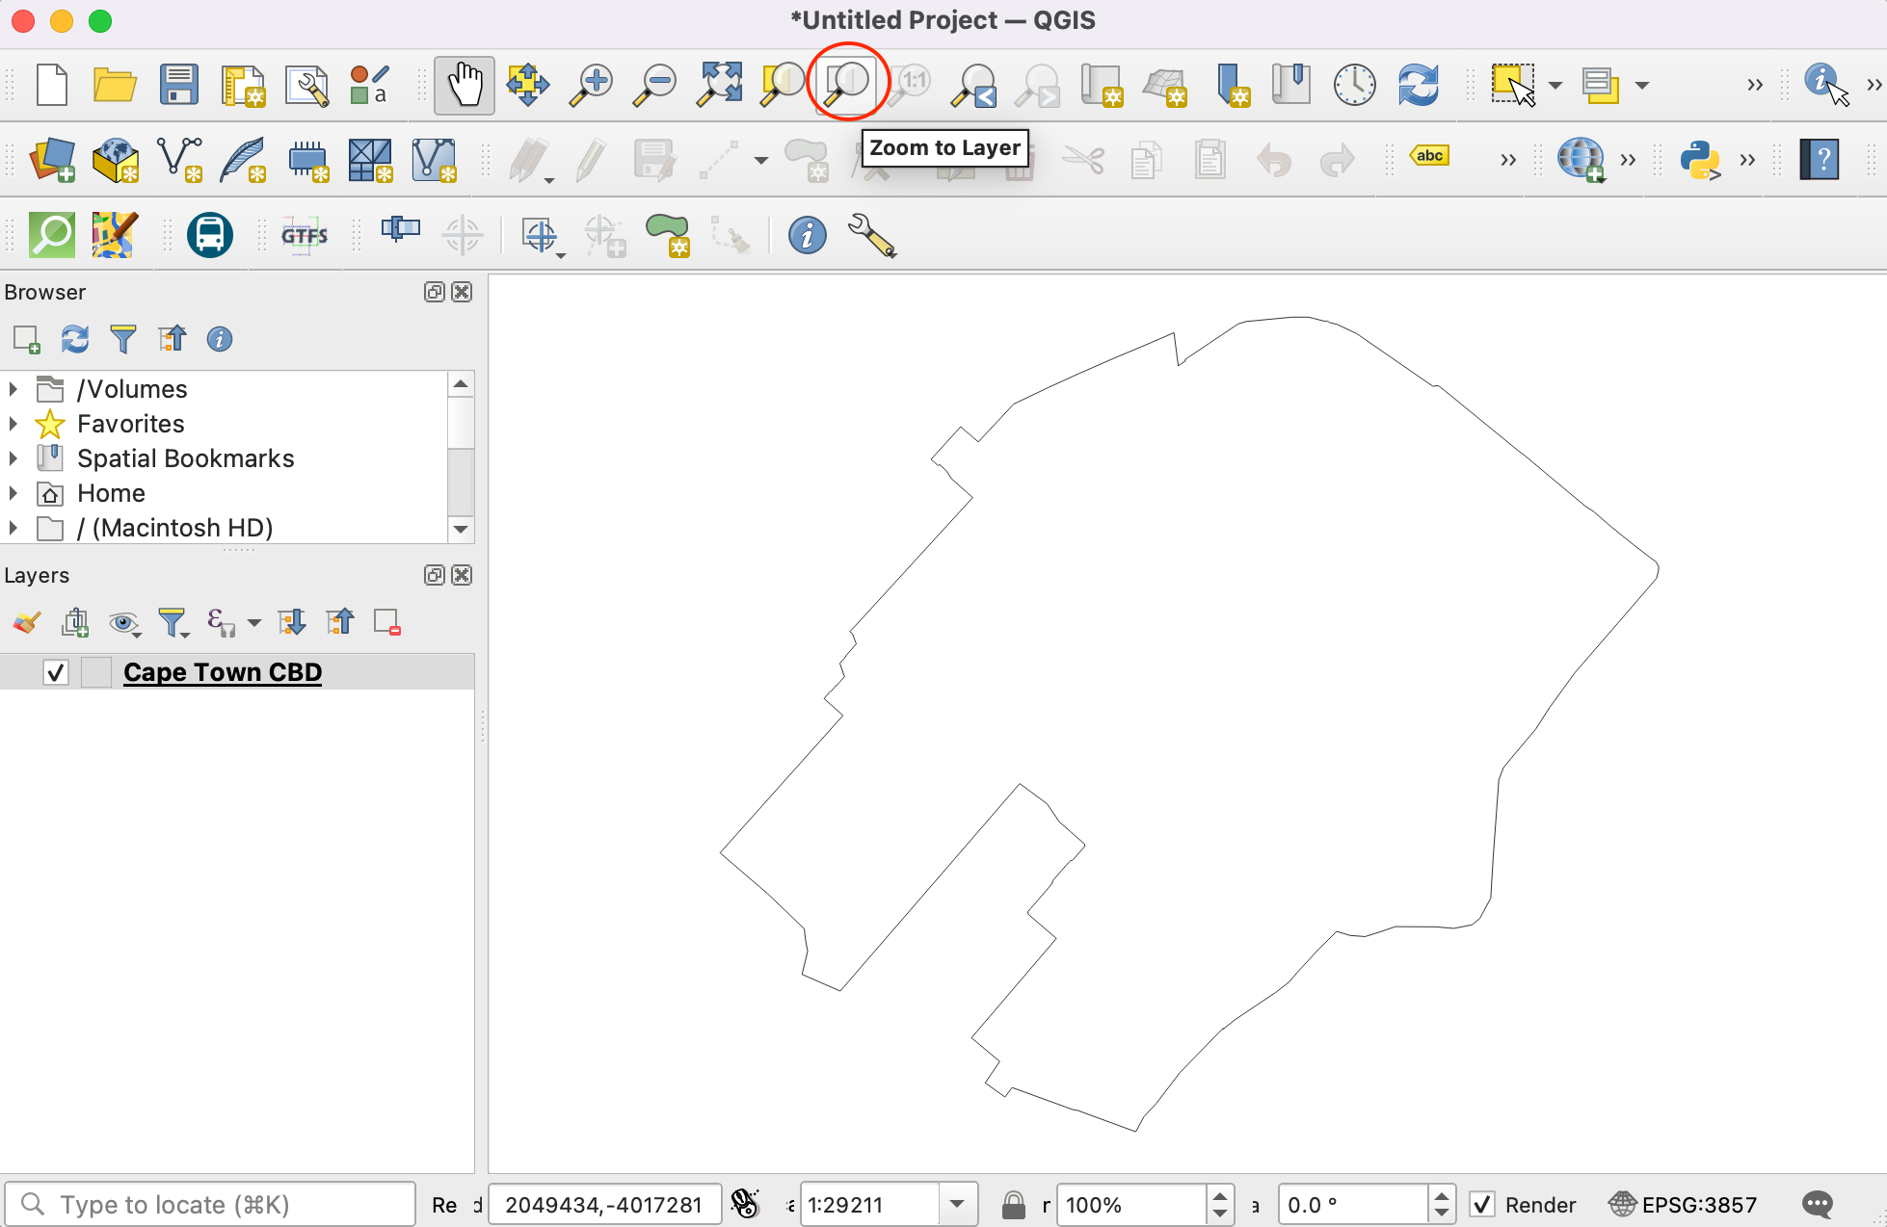
Task: Select the Cape Town CBD layer name
Action: coord(223,672)
